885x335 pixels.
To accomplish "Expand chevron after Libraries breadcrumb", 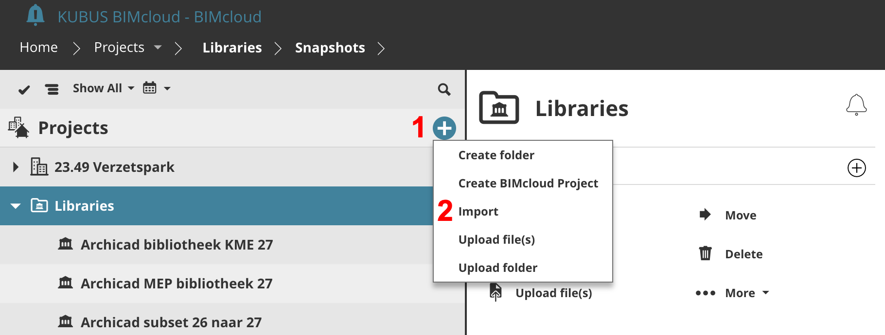I will point(278,48).
